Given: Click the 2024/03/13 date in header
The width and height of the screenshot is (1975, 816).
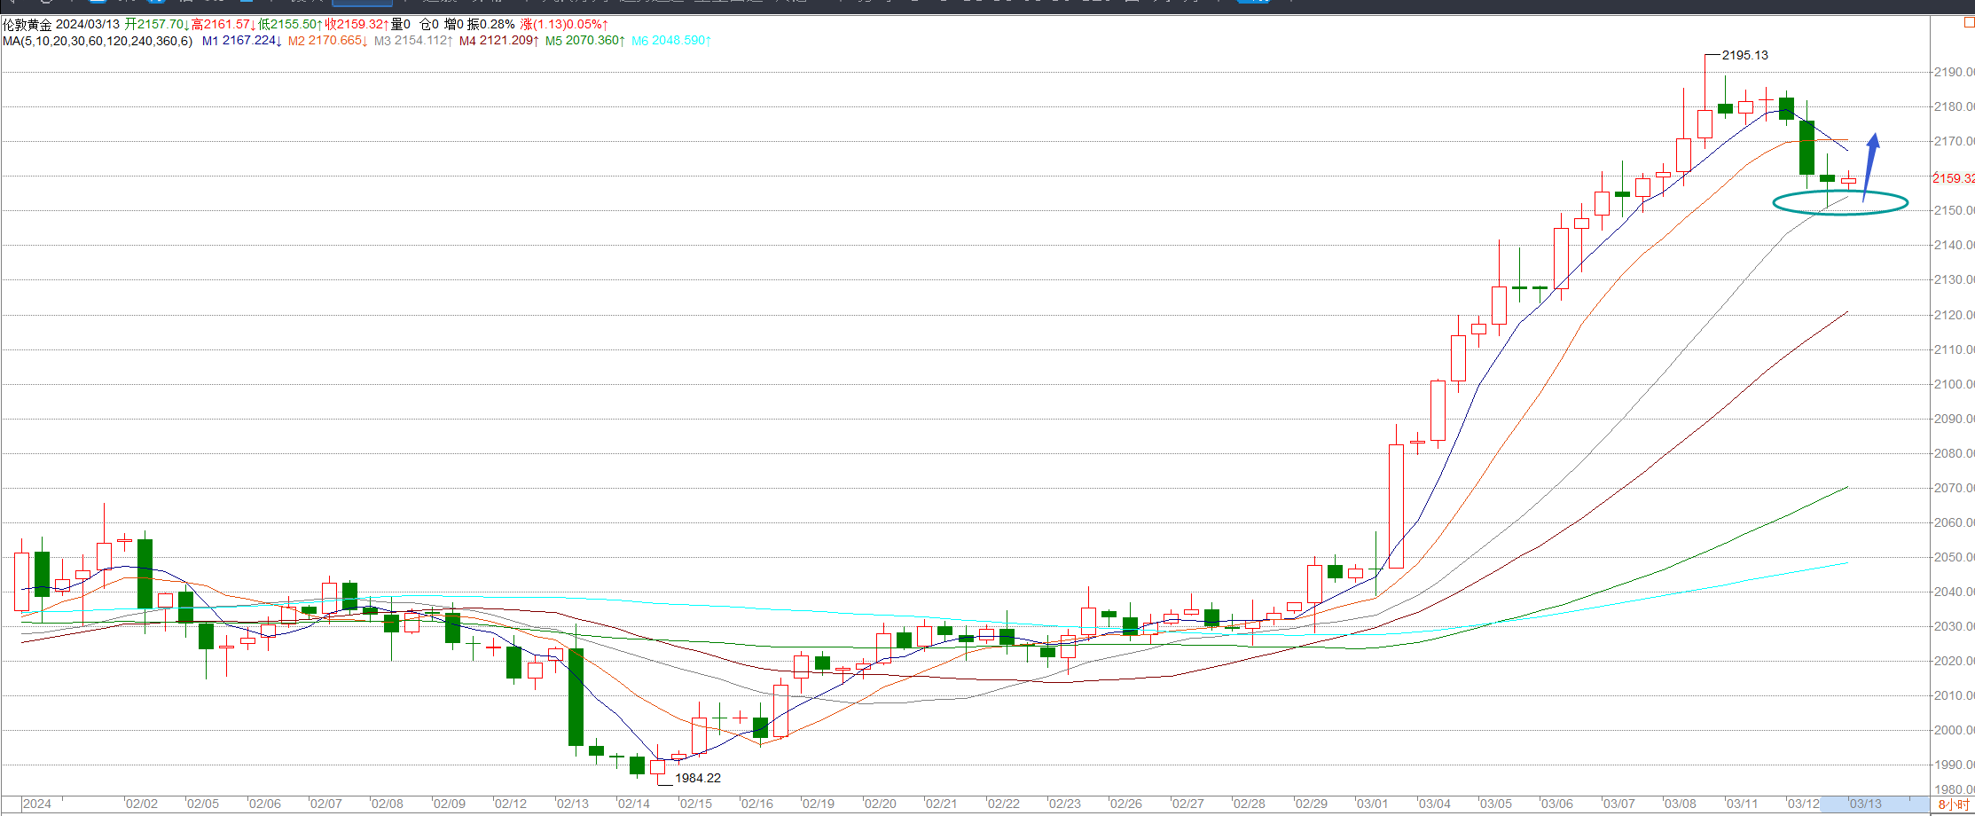Looking at the screenshot, I should click(x=88, y=24).
